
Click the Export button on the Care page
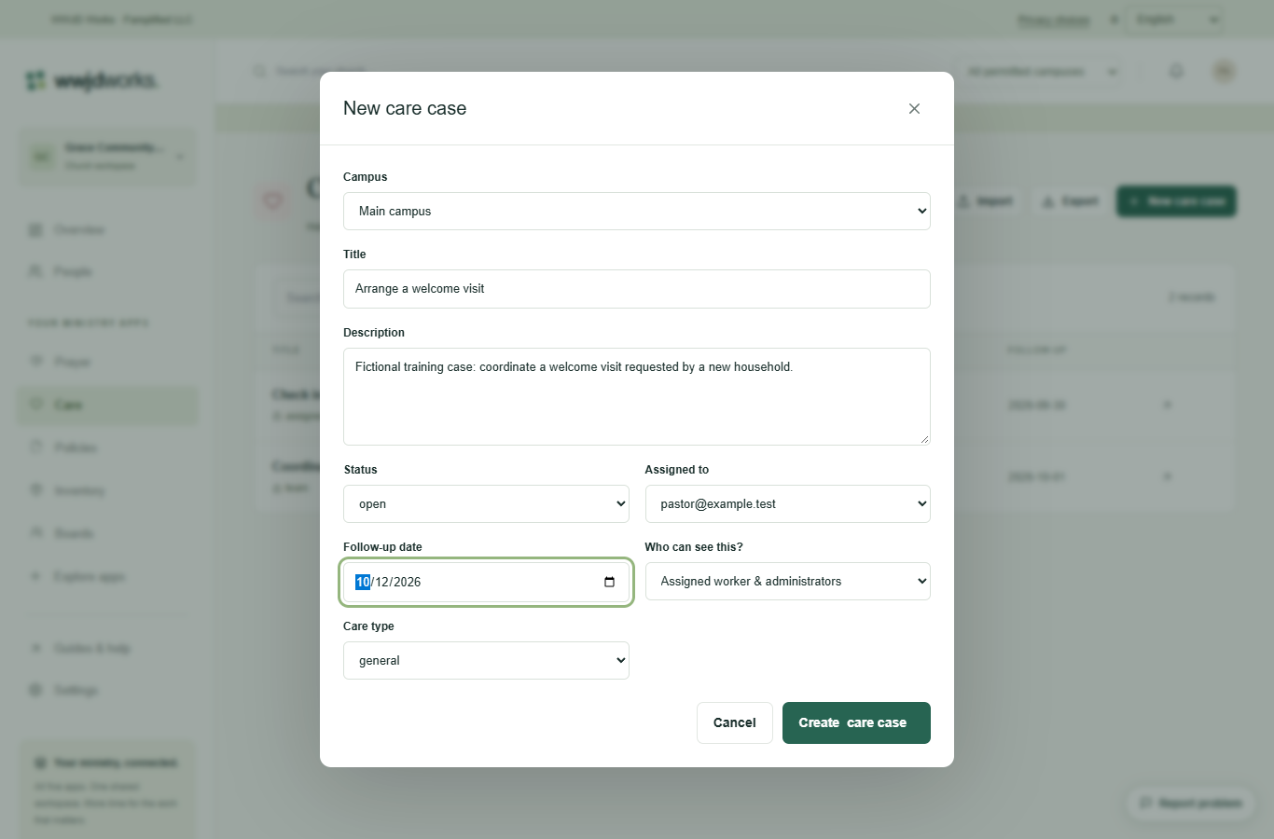(x=1071, y=201)
